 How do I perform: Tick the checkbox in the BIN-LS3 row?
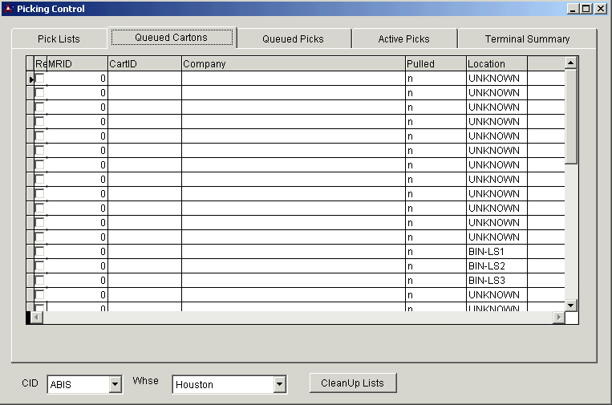coord(39,281)
